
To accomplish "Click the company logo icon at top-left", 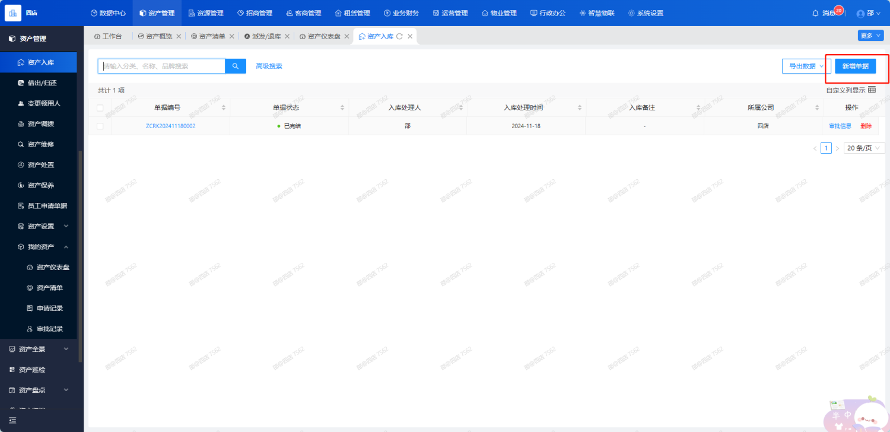I will point(12,13).
